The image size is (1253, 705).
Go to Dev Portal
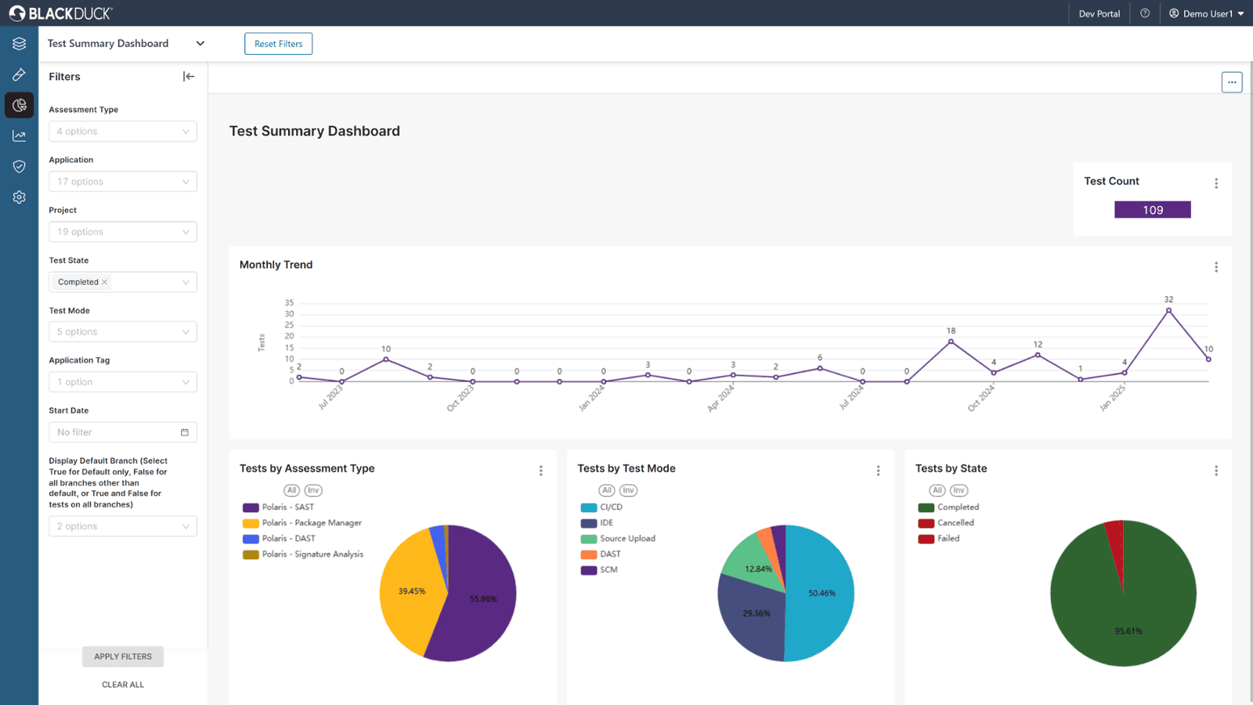point(1099,13)
